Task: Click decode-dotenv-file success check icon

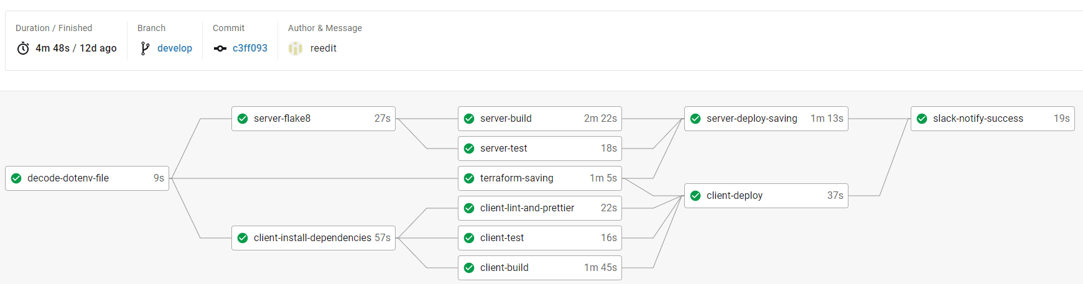Action: point(16,178)
